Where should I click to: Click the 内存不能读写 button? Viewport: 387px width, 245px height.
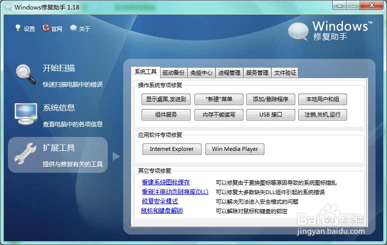click(x=219, y=115)
